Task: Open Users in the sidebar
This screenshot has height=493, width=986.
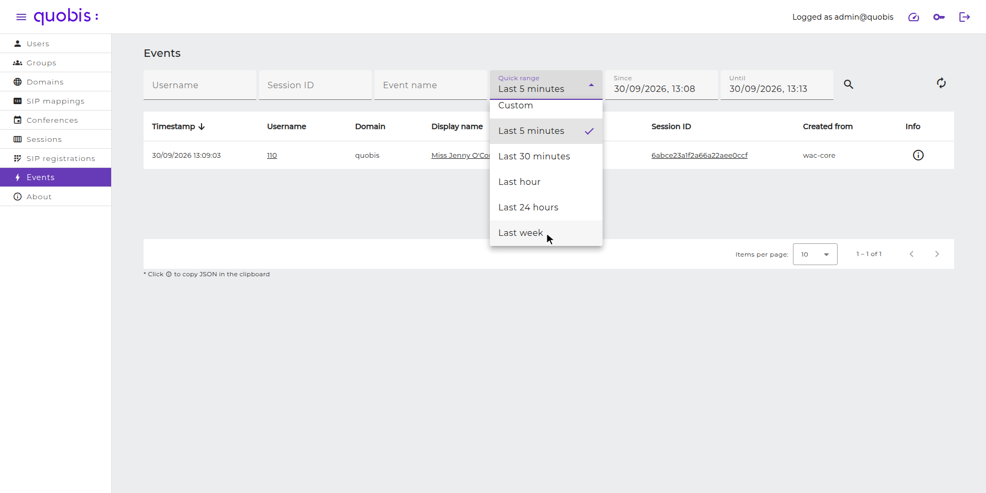Action: (x=55, y=44)
